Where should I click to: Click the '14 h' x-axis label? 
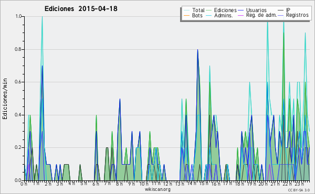pos(192,184)
